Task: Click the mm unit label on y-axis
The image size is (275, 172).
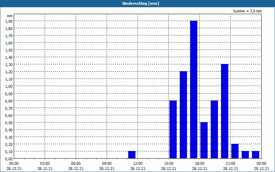Action: (x=10, y=16)
